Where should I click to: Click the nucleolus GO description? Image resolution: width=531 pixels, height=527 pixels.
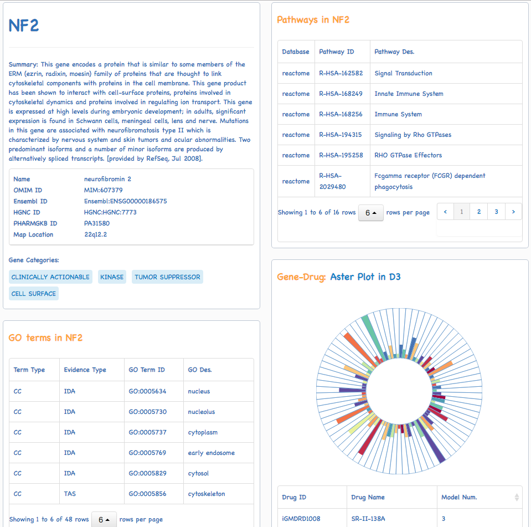202,412
